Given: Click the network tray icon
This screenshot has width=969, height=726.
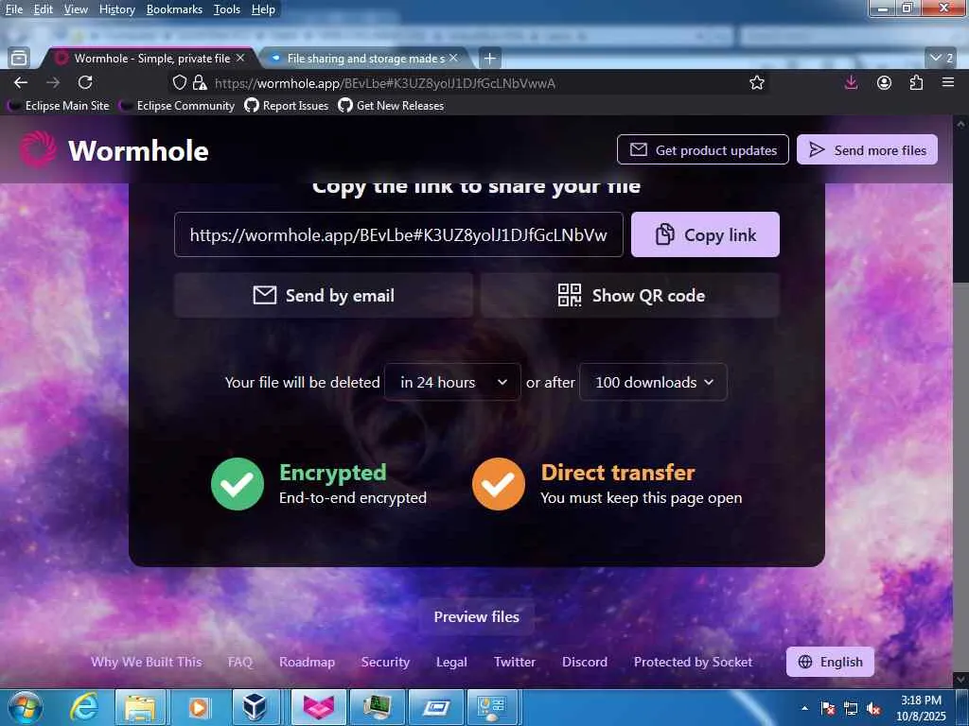Looking at the screenshot, I should point(851,708).
